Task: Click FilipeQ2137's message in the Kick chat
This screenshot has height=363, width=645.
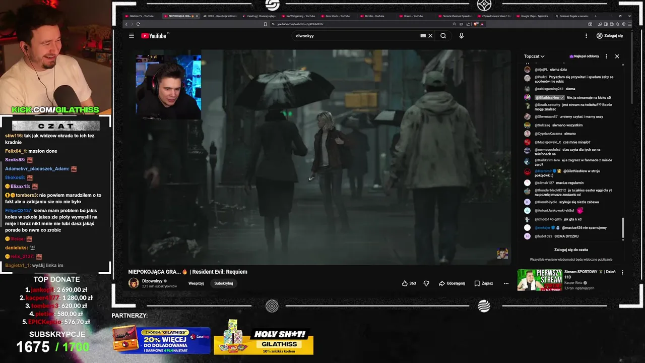Action: [51, 220]
